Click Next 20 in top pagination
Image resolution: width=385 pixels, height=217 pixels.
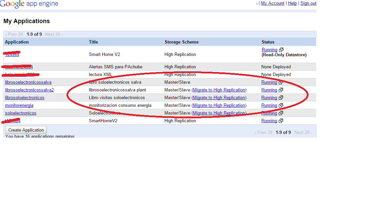pyautogui.click(x=53, y=34)
